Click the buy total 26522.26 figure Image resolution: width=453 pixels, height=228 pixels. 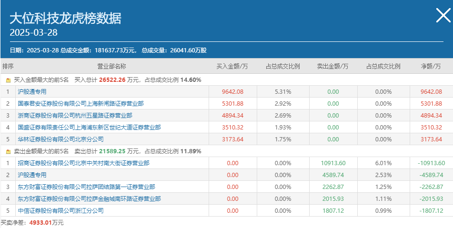(112, 80)
